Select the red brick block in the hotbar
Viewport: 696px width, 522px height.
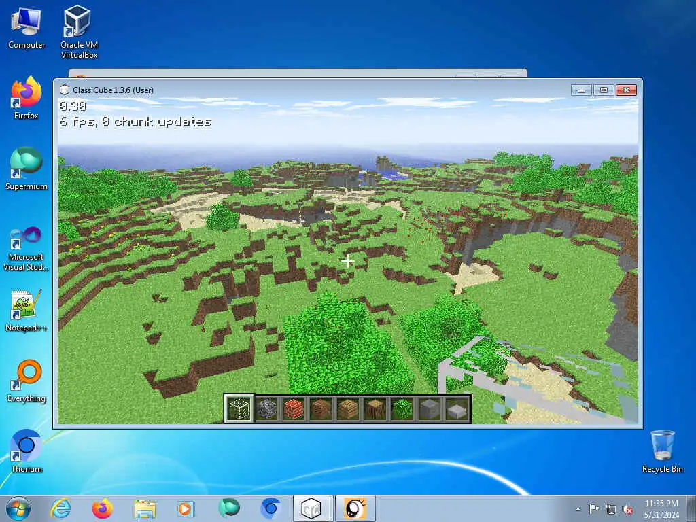point(294,408)
